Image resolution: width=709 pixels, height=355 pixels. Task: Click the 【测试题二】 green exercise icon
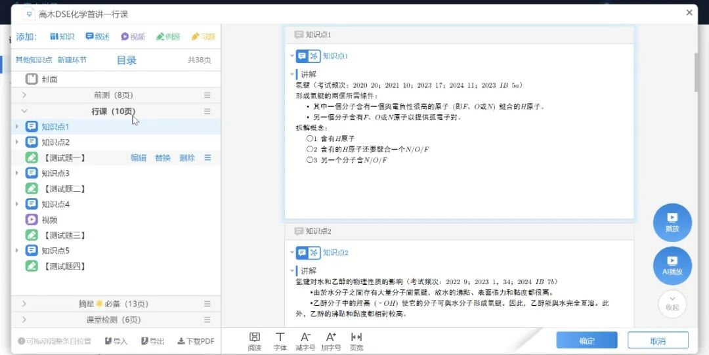click(32, 188)
